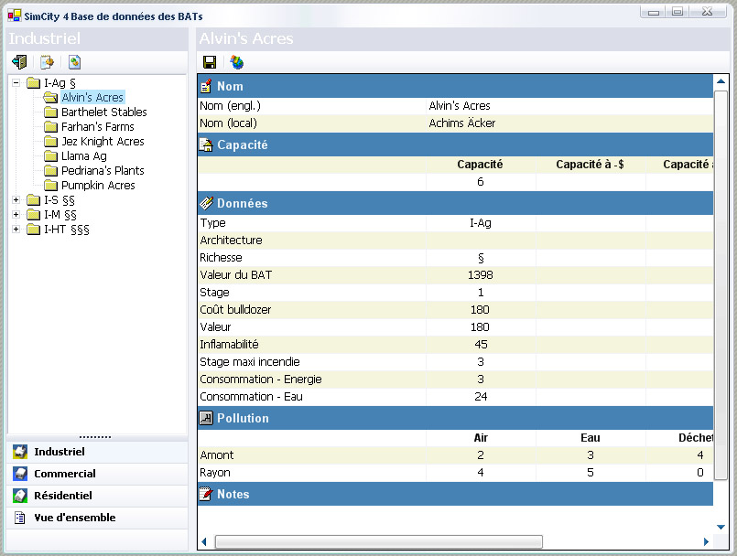Click the I-HT folder icon
Image resolution: width=737 pixels, height=556 pixels.
point(33,230)
